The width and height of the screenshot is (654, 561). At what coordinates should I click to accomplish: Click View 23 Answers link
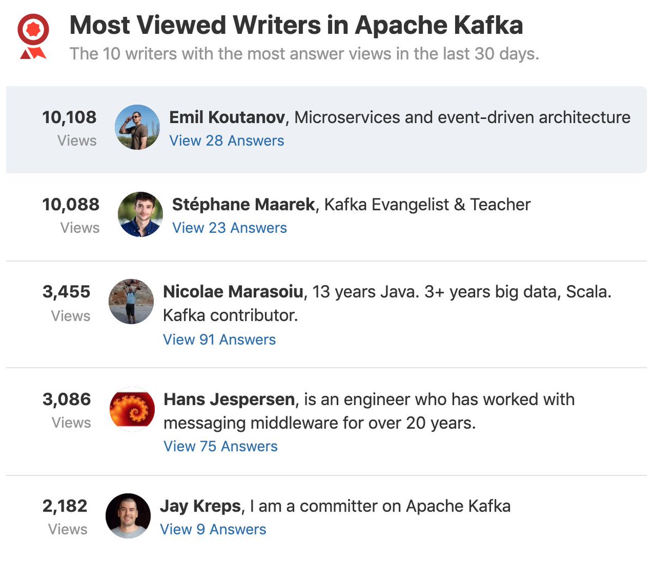coord(229,228)
